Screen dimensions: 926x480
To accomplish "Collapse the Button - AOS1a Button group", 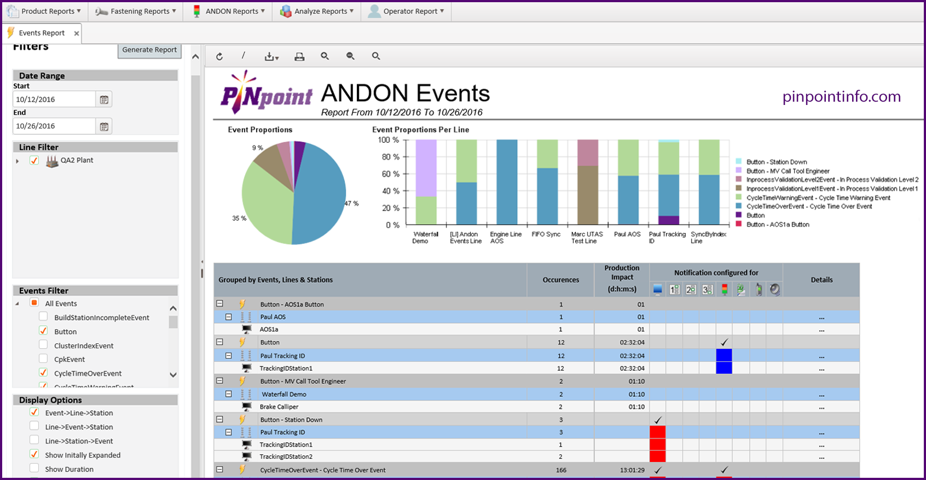I will tap(219, 303).
